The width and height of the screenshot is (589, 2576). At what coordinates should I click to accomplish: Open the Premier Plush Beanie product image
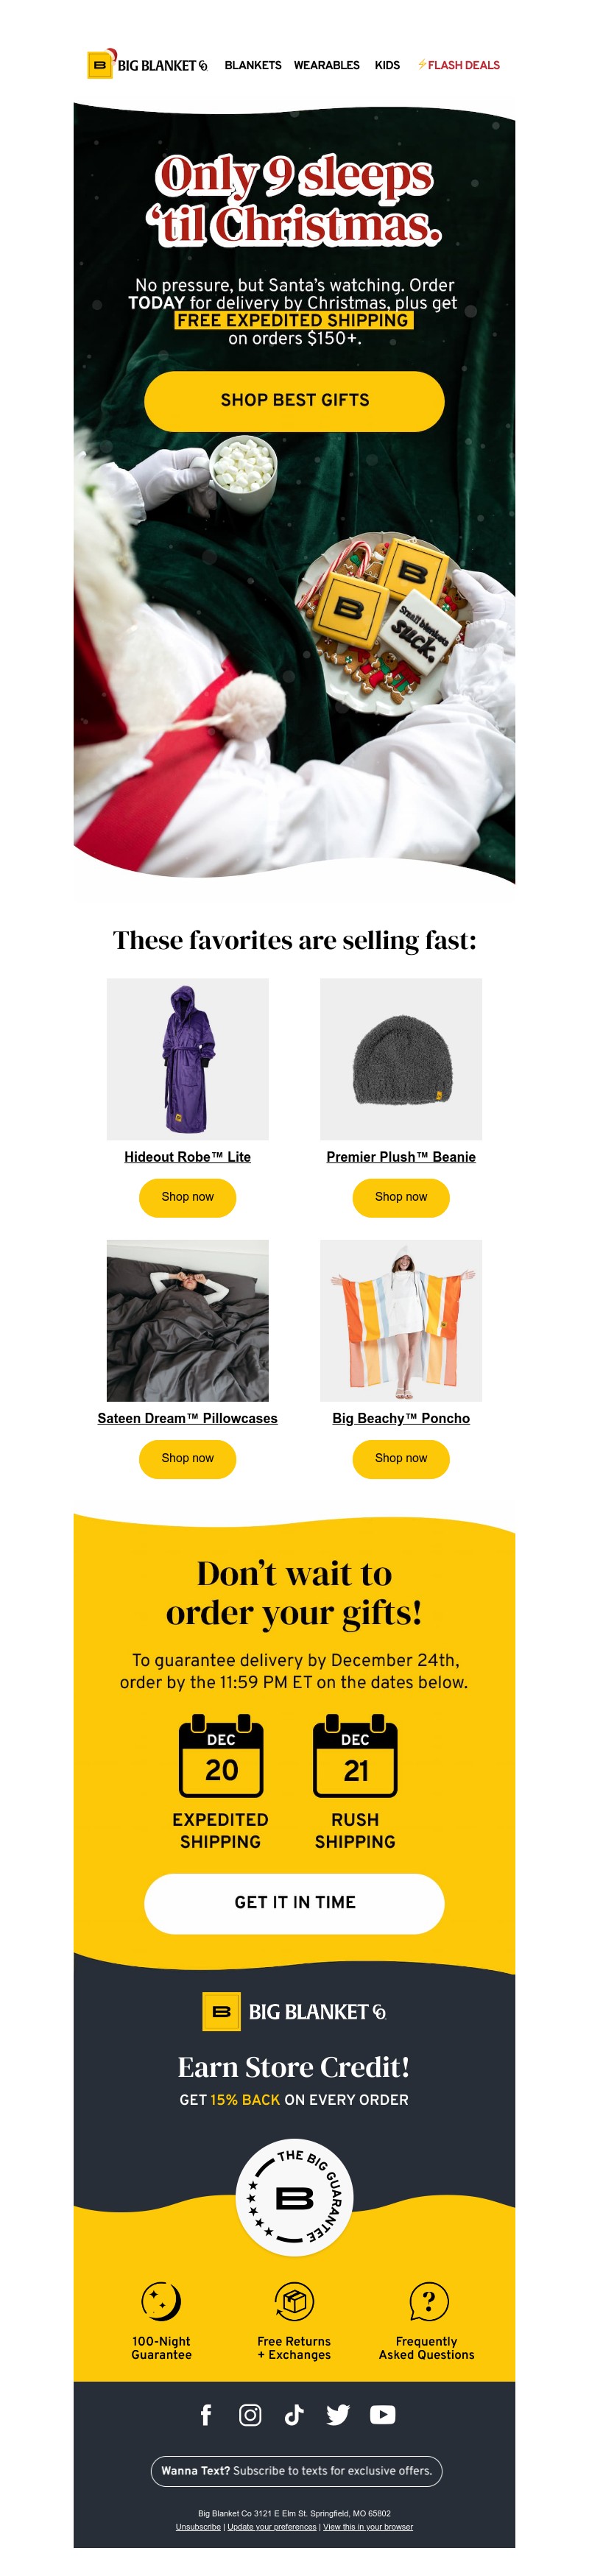pyautogui.click(x=401, y=1059)
